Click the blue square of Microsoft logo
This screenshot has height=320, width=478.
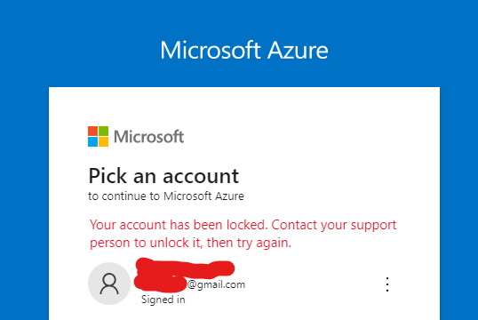point(92,142)
